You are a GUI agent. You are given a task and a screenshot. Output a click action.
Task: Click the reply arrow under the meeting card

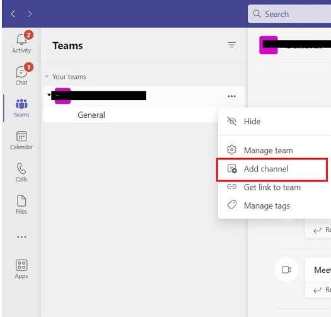[x=317, y=290]
